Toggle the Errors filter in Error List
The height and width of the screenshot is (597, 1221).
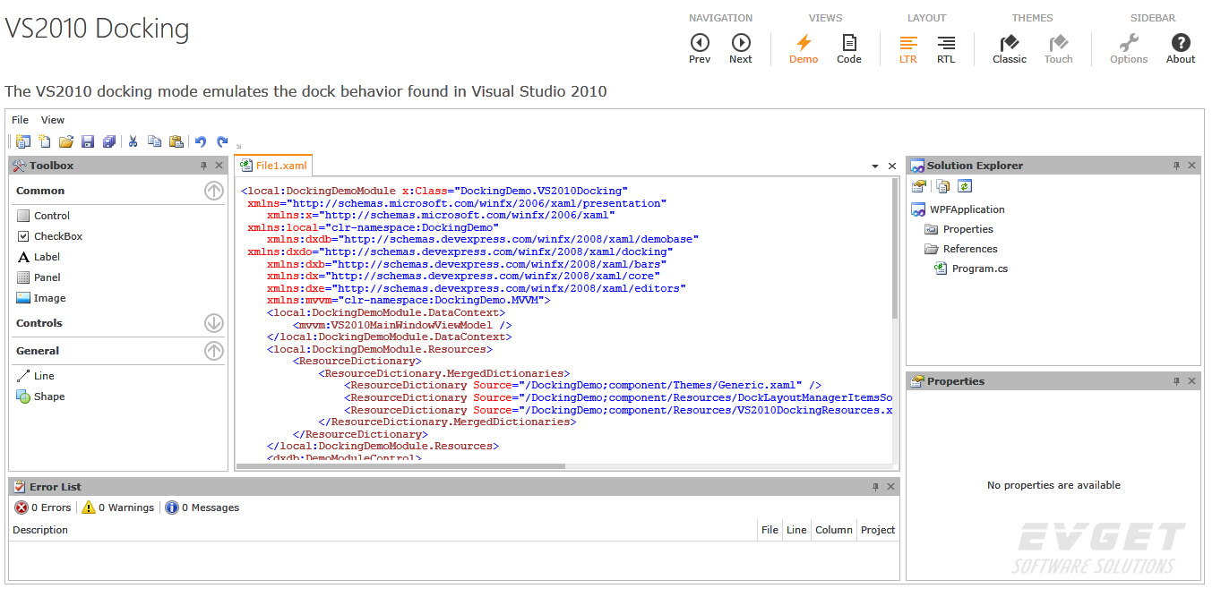(x=43, y=507)
